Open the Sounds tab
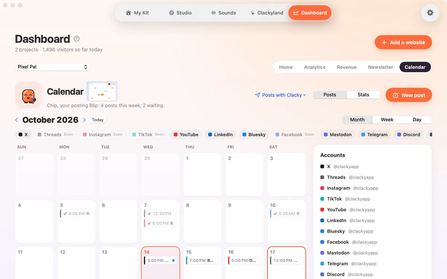The image size is (447, 279). 223,13
